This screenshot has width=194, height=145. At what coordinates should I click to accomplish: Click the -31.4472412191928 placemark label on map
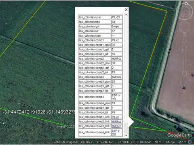click(x=39, y=112)
